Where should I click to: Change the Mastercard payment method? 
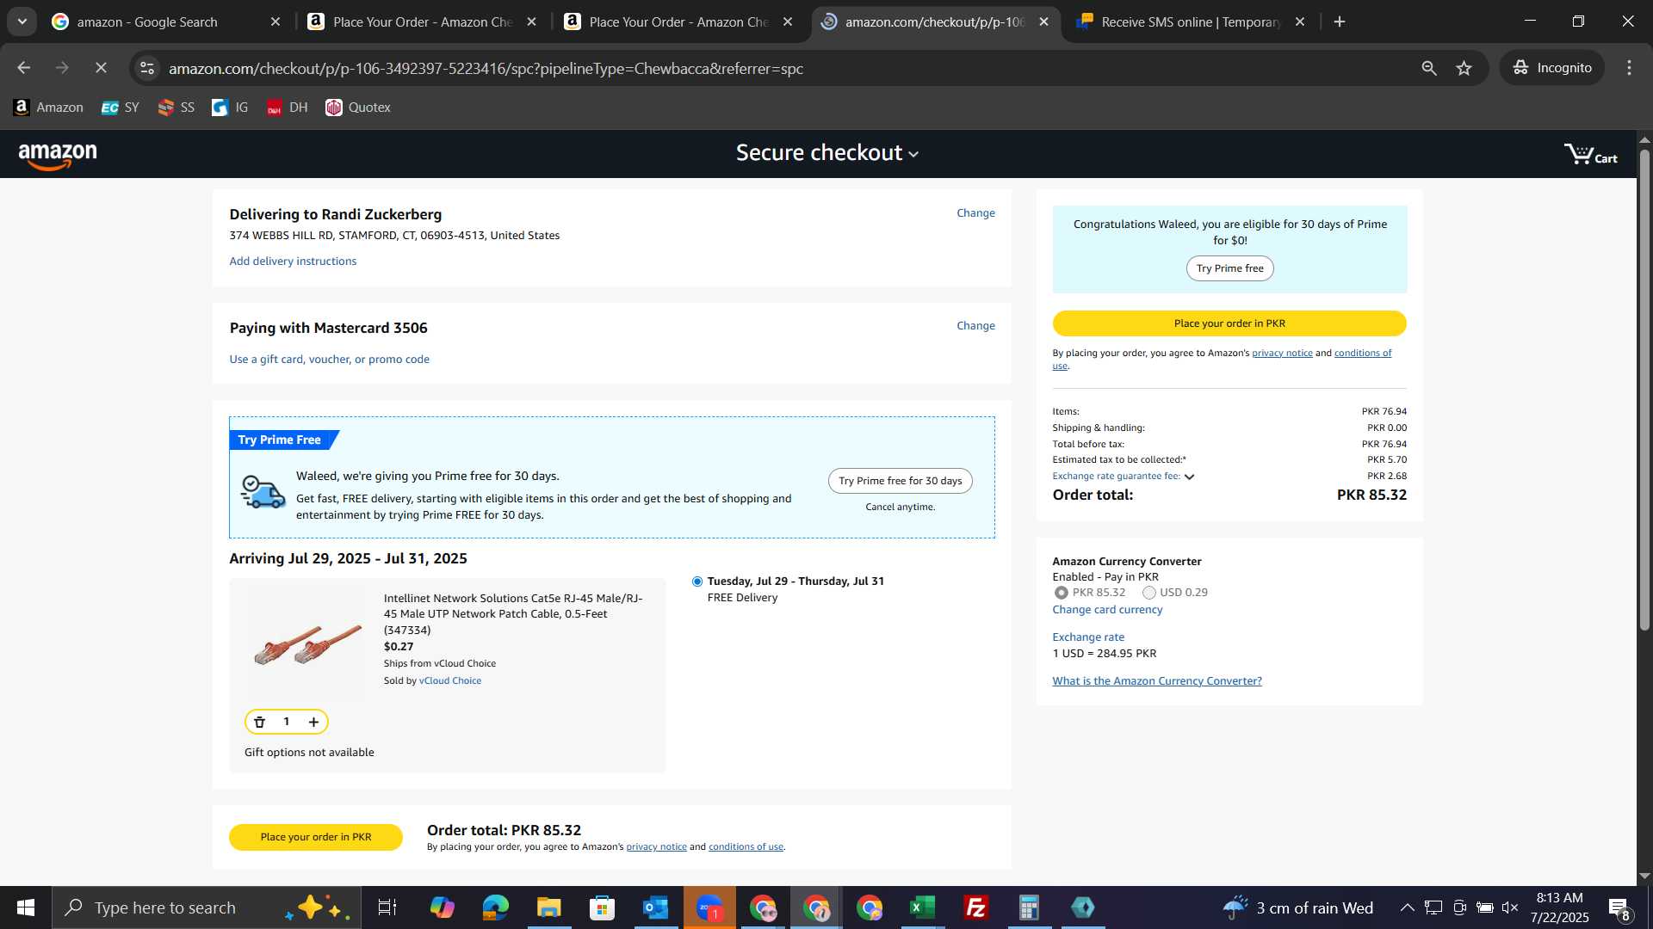(975, 326)
